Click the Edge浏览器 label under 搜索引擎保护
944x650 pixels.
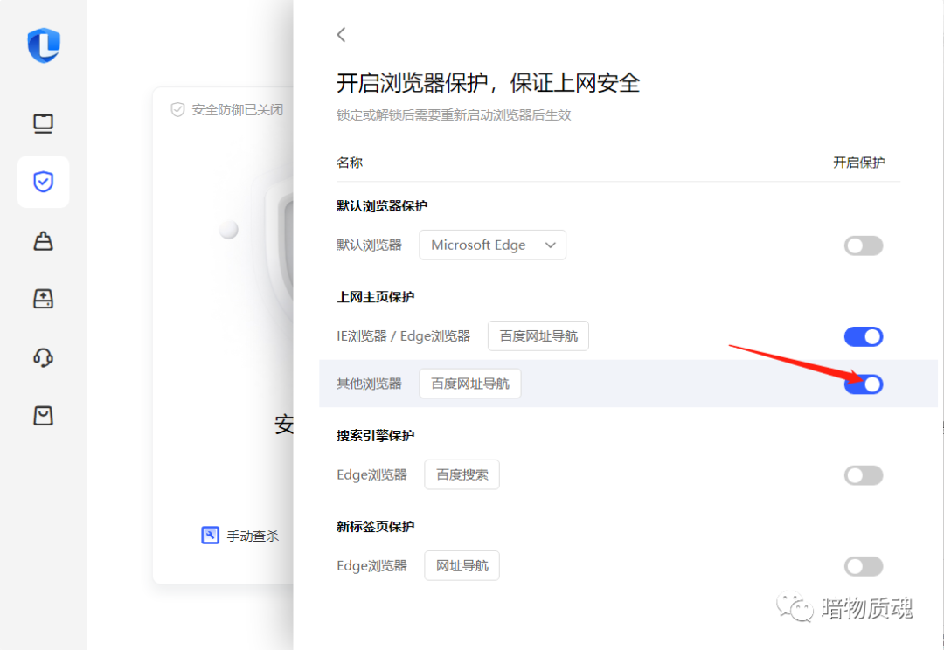coord(372,475)
